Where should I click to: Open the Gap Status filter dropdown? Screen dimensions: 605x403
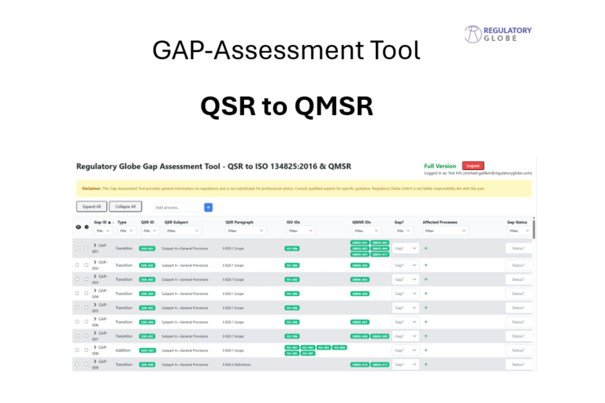[519, 231]
